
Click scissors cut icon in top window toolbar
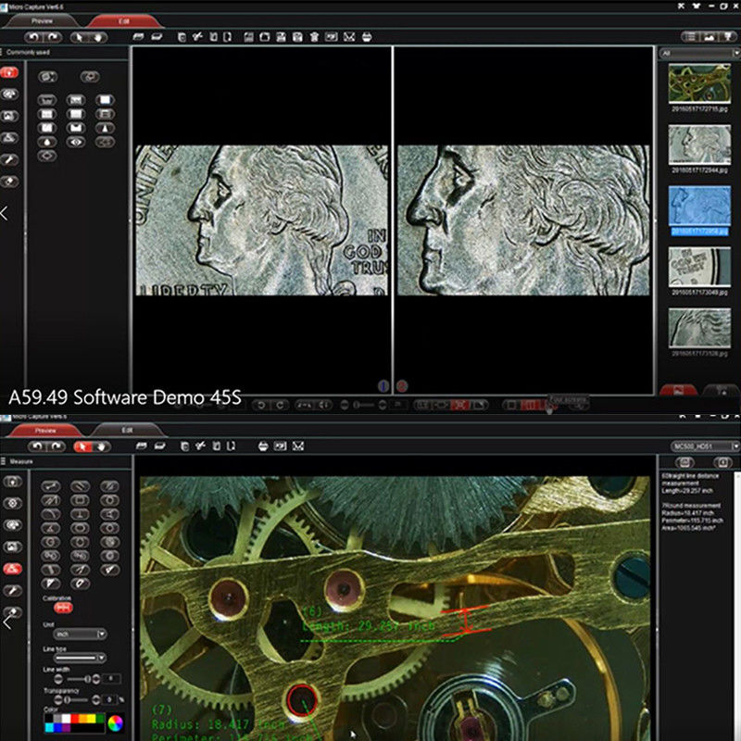pos(198,36)
